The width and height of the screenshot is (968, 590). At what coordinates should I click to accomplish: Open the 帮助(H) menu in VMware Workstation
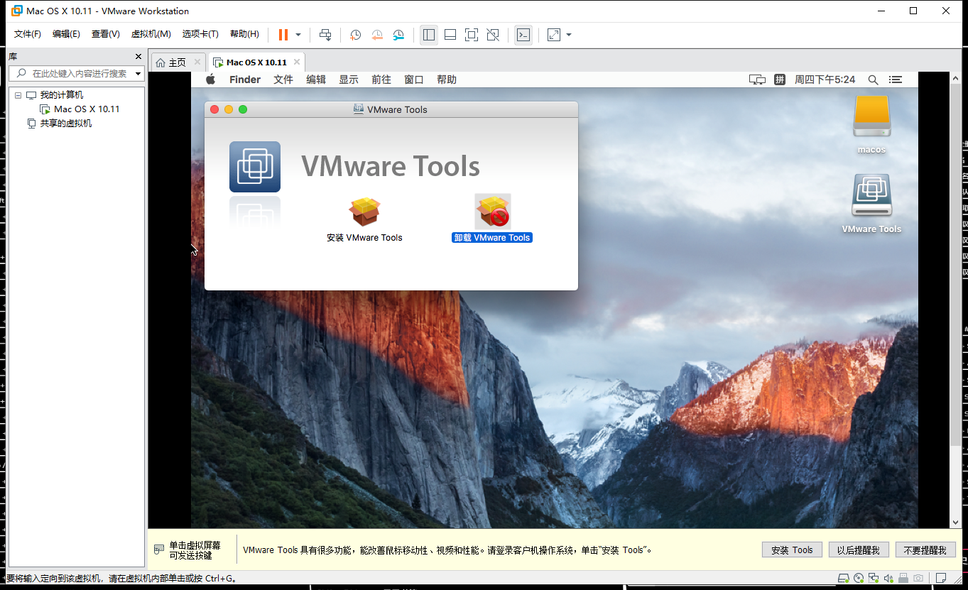pos(244,34)
